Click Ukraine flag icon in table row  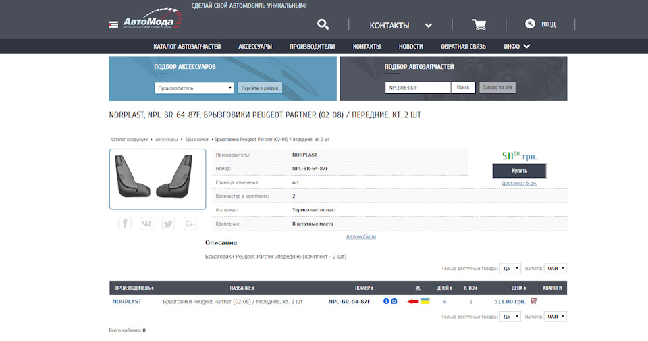425,300
